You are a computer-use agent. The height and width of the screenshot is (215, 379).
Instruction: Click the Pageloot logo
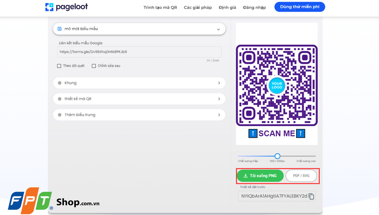click(66, 7)
